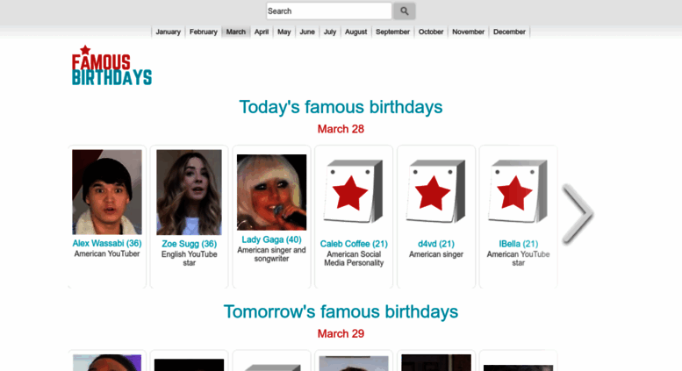Open the September month tab
The image size is (682, 371).
pyautogui.click(x=392, y=32)
